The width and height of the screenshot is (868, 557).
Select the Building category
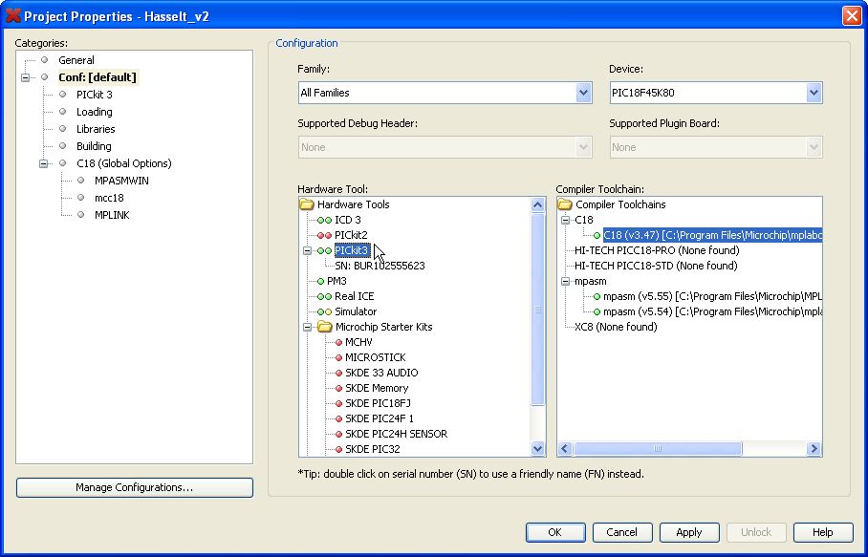pos(94,146)
